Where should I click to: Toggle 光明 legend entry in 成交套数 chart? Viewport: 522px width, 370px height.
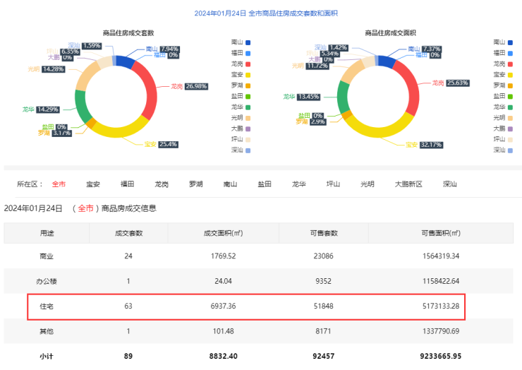(240, 117)
